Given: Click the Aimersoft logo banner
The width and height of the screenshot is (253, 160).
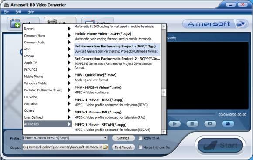Looking at the screenshot, I should (x=215, y=24).
